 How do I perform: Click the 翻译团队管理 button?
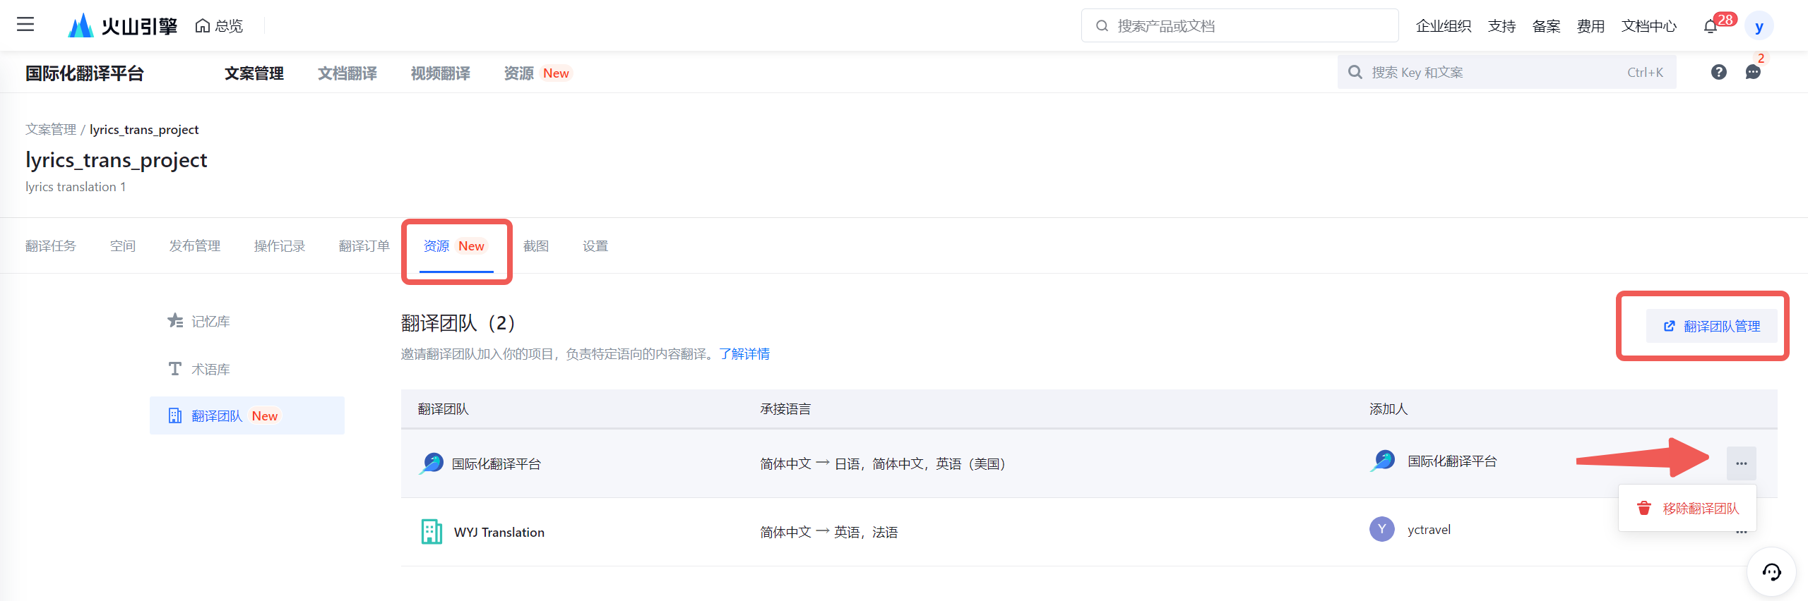click(x=1712, y=326)
